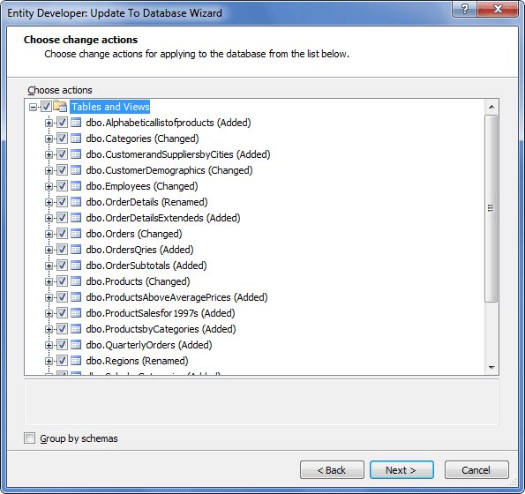Click the table icon for dbo.ProductsAboveAveragePrices
The image size is (525, 494).
tap(76, 297)
